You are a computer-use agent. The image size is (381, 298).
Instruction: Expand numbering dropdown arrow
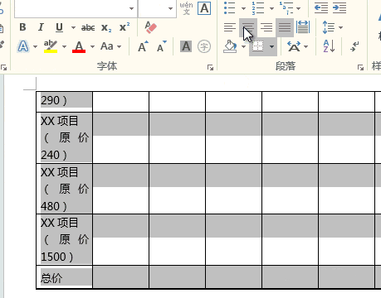tap(271, 8)
